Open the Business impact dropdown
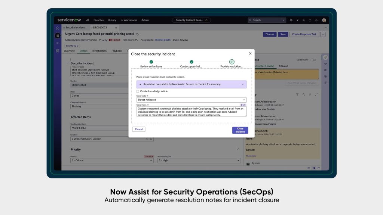 coord(199,161)
